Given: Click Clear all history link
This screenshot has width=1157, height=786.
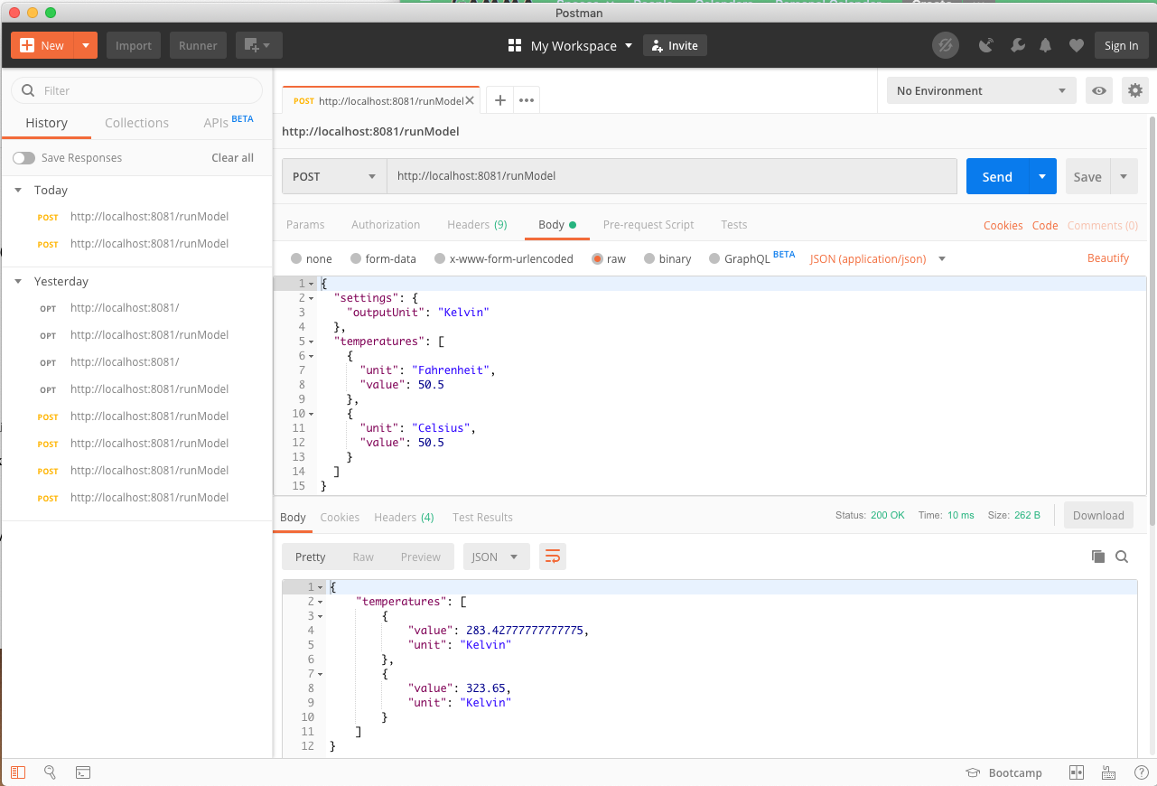Looking at the screenshot, I should [232, 158].
